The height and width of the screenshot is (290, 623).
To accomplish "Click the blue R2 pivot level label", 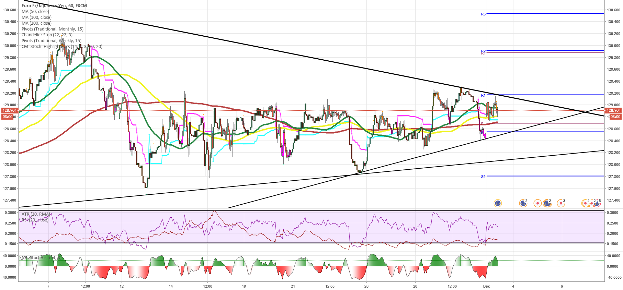I will point(483,51).
